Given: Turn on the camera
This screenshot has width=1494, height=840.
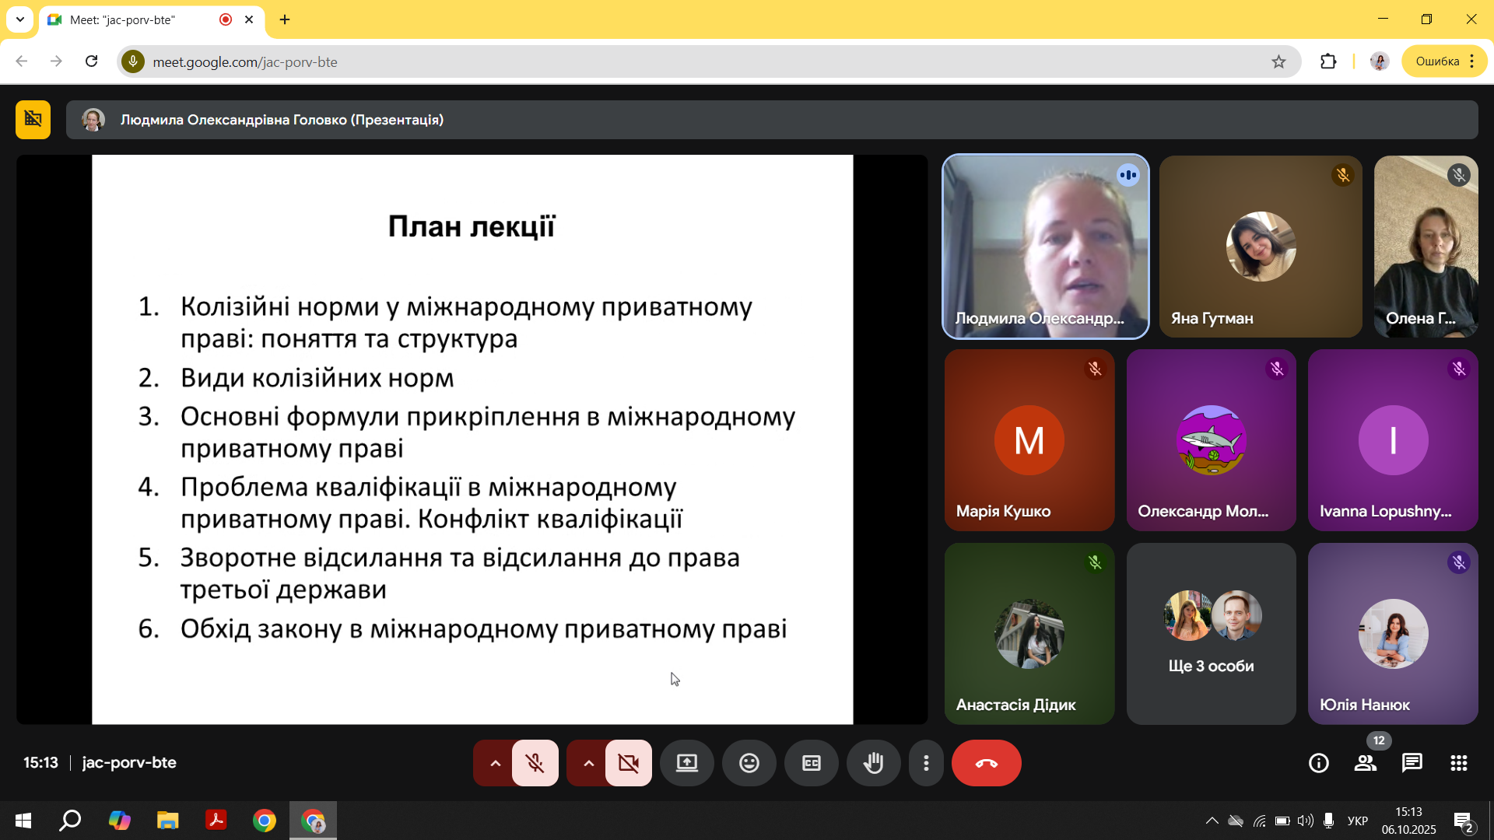Looking at the screenshot, I should pyautogui.click(x=628, y=763).
